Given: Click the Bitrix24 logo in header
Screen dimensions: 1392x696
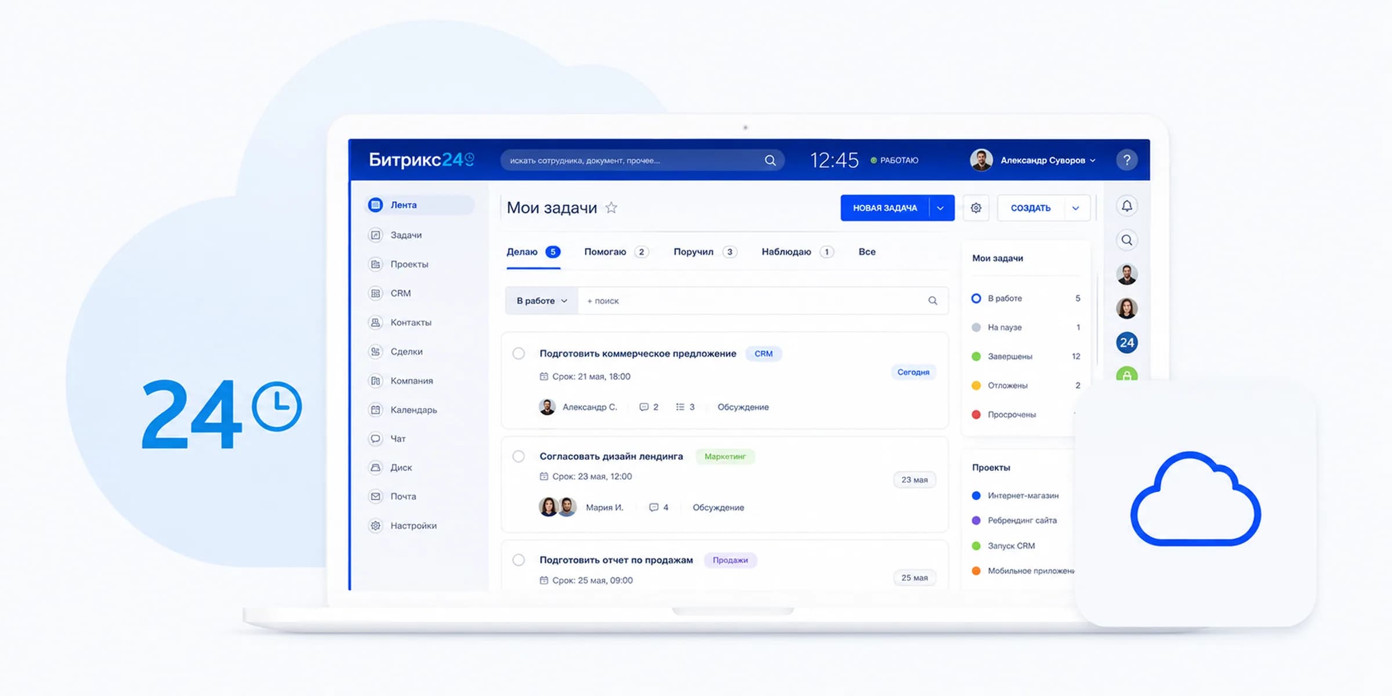Looking at the screenshot, I should coord(422,159).
